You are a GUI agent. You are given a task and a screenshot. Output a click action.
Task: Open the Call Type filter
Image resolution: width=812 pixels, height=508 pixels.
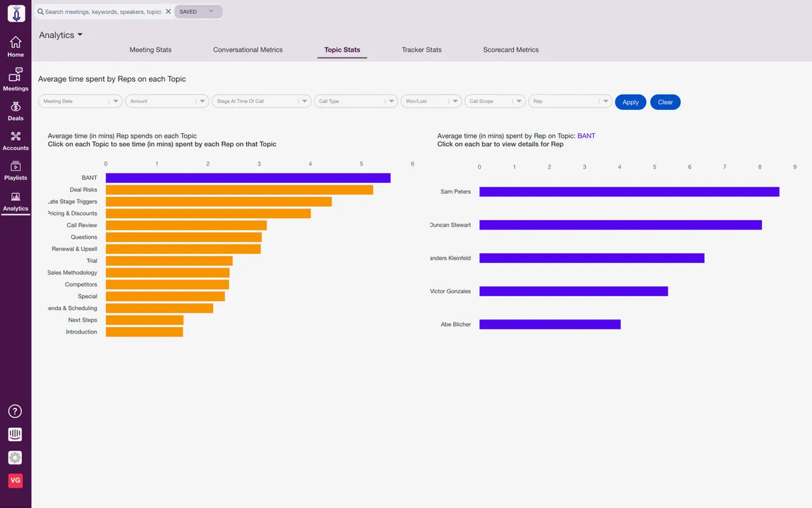click(356, 101)
